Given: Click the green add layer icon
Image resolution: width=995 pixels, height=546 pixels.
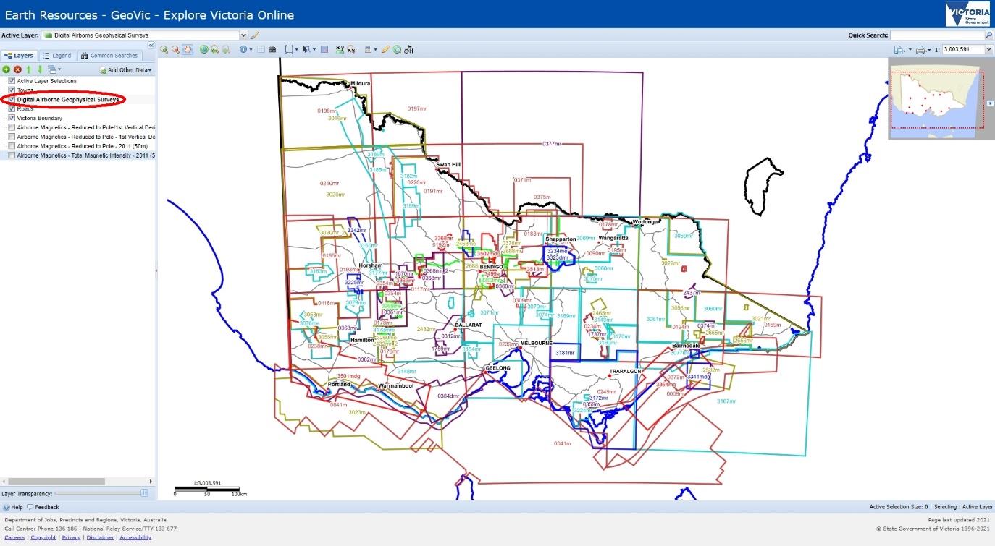Looking at the screenshot, I should click(7, 69).
